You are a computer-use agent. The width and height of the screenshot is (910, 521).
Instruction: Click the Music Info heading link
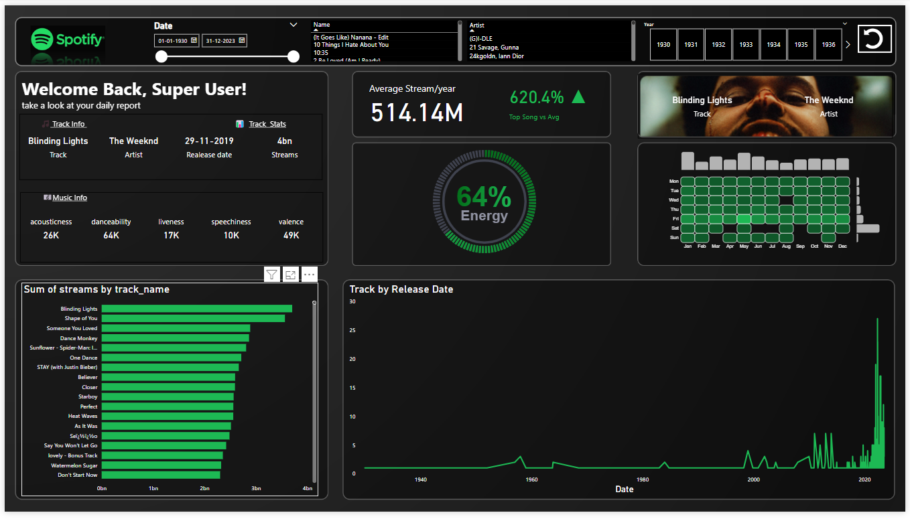point(70,198)
